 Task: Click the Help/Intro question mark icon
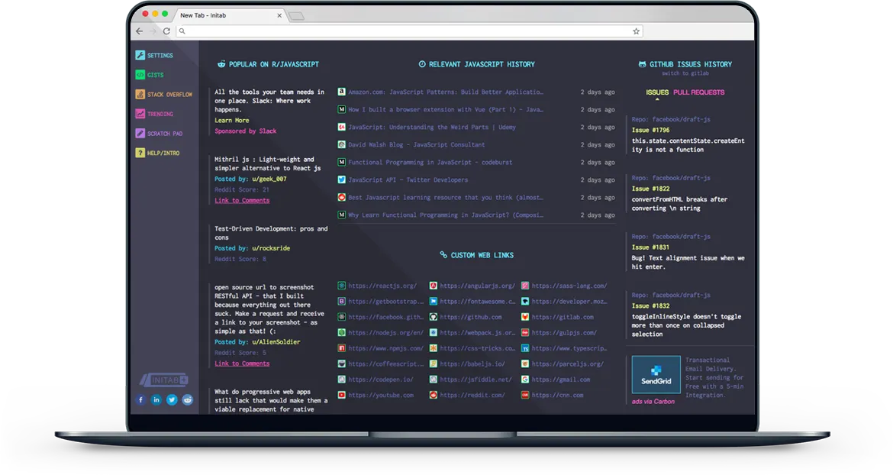click(140, 153)
